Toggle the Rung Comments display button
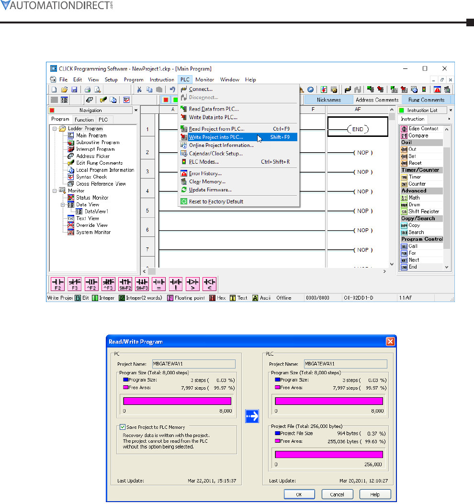The height and width of the screenshot is (504, 474). [x=427, y=100]
